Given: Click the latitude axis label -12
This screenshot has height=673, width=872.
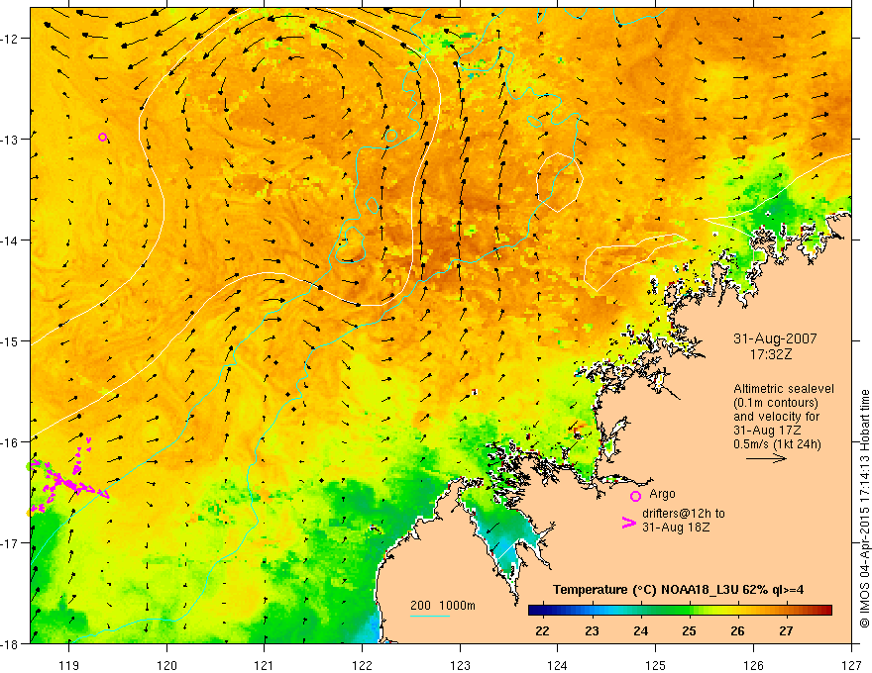Looking at the screenshot, I should (x=10, y=39).
